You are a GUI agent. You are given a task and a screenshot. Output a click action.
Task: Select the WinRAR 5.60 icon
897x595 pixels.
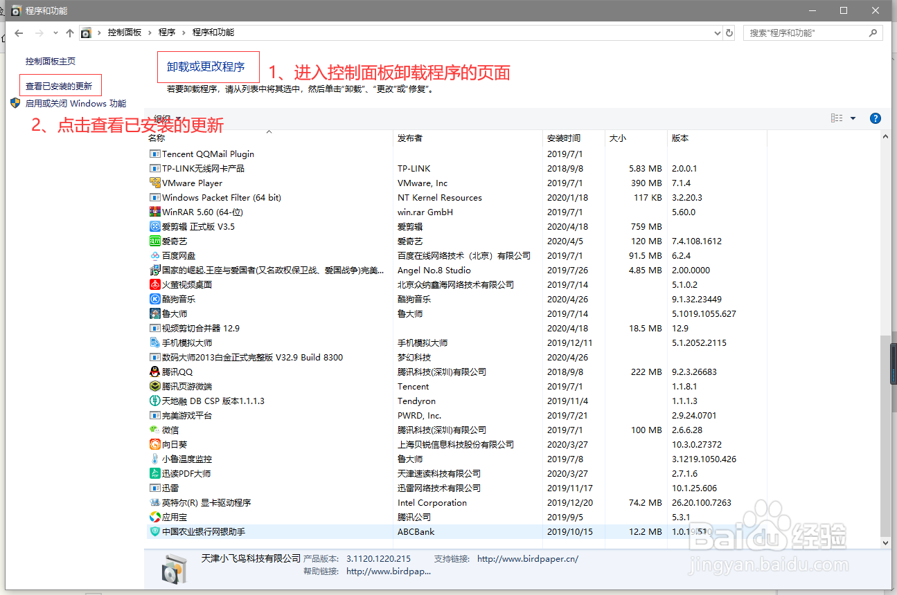pos(155,212)
